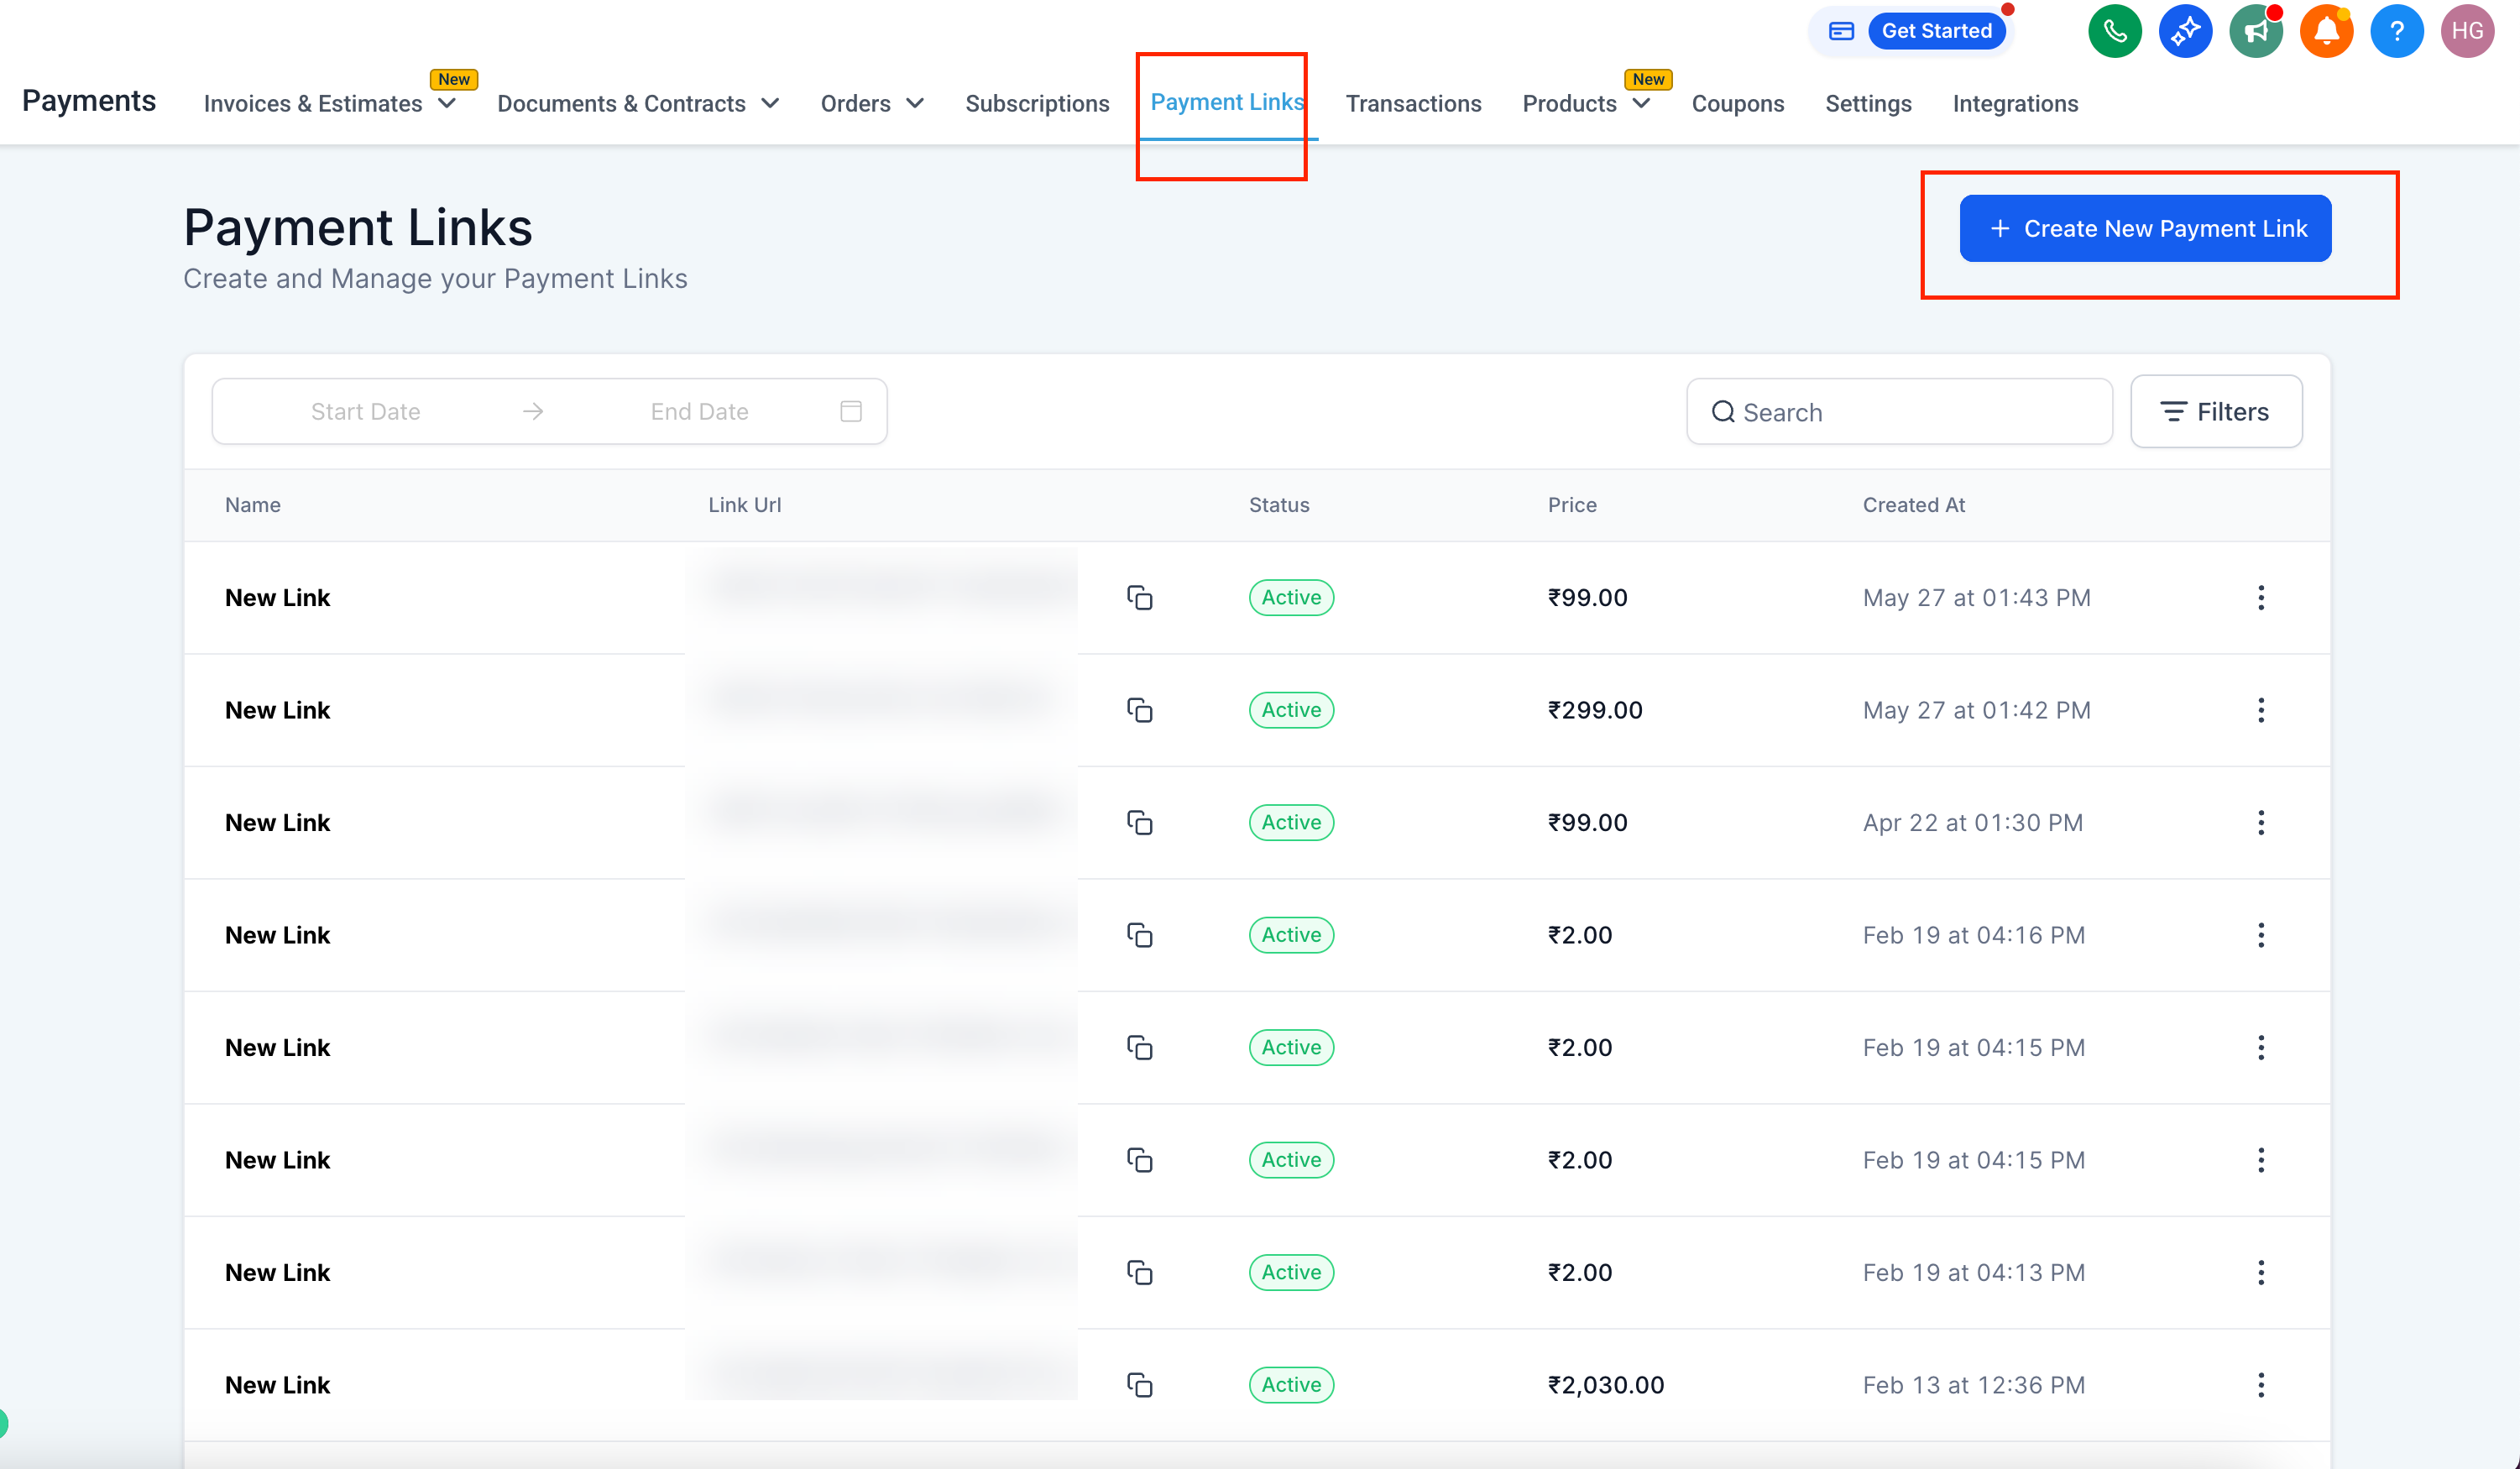The width and height of the screenshot is (2520, 1469).
Task: Click the Search input field
Action: (1910, 412)
